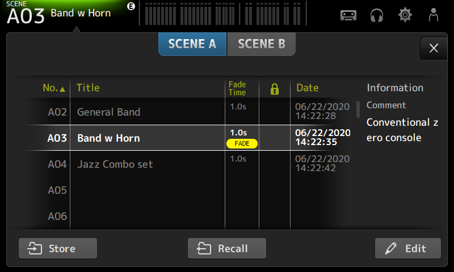Switch to the SCENE B tab

pos(262,44)
